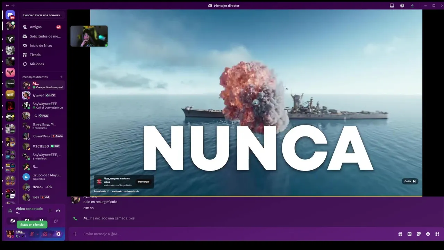
Task: Open Solicitudes de mensajes
Action: coord(42,36)
